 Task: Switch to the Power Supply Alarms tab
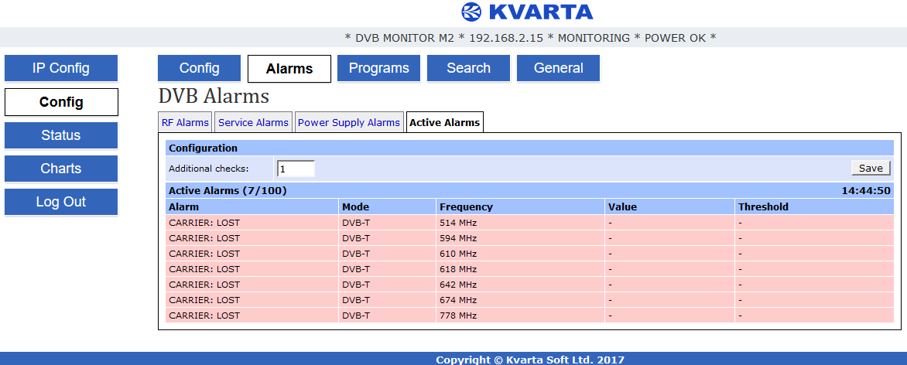[349, 123]
